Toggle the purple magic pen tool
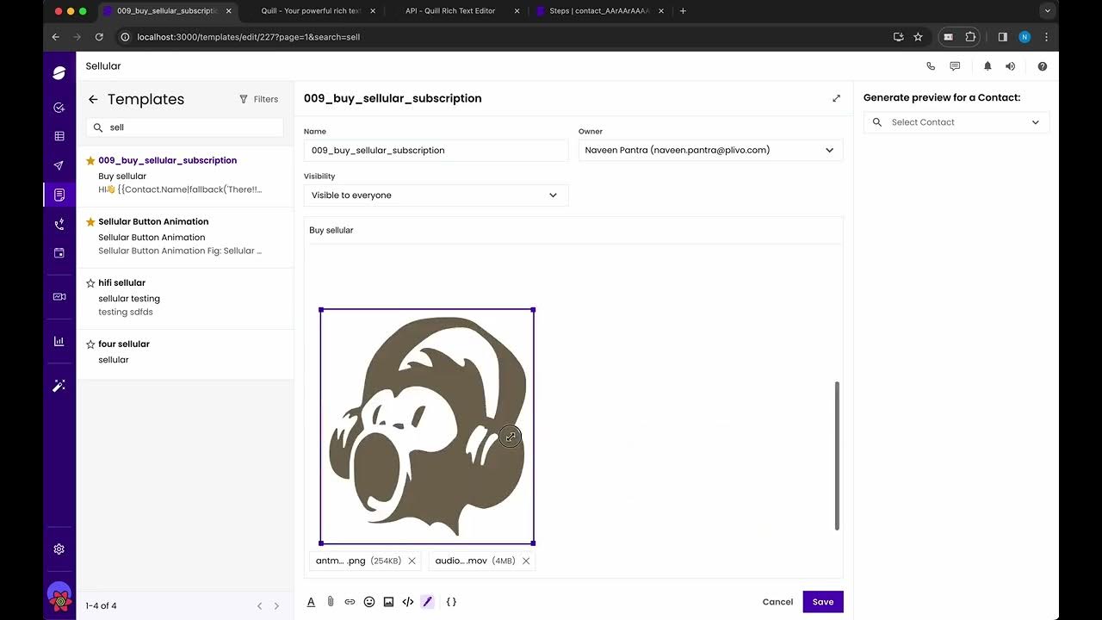Image resolution: width=1102 pixels, height=620 pixels. click(428, 602)
